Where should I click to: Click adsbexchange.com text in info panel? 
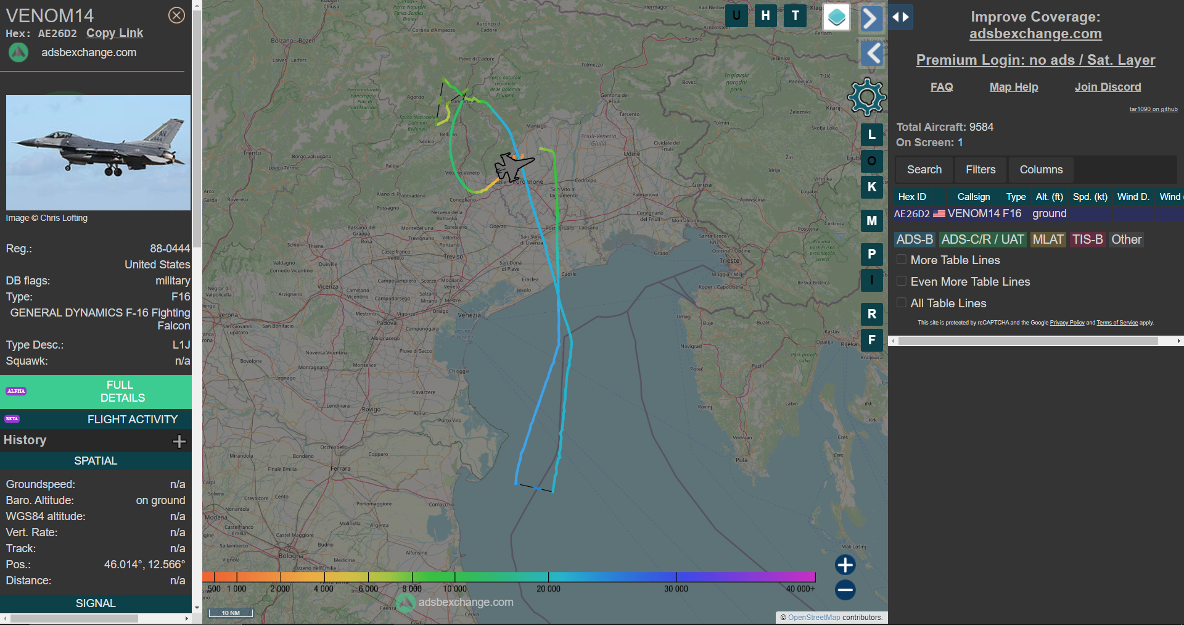pos(89,52)
